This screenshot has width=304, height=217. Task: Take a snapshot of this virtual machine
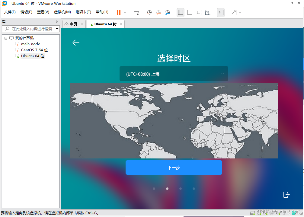click(149, 12)
